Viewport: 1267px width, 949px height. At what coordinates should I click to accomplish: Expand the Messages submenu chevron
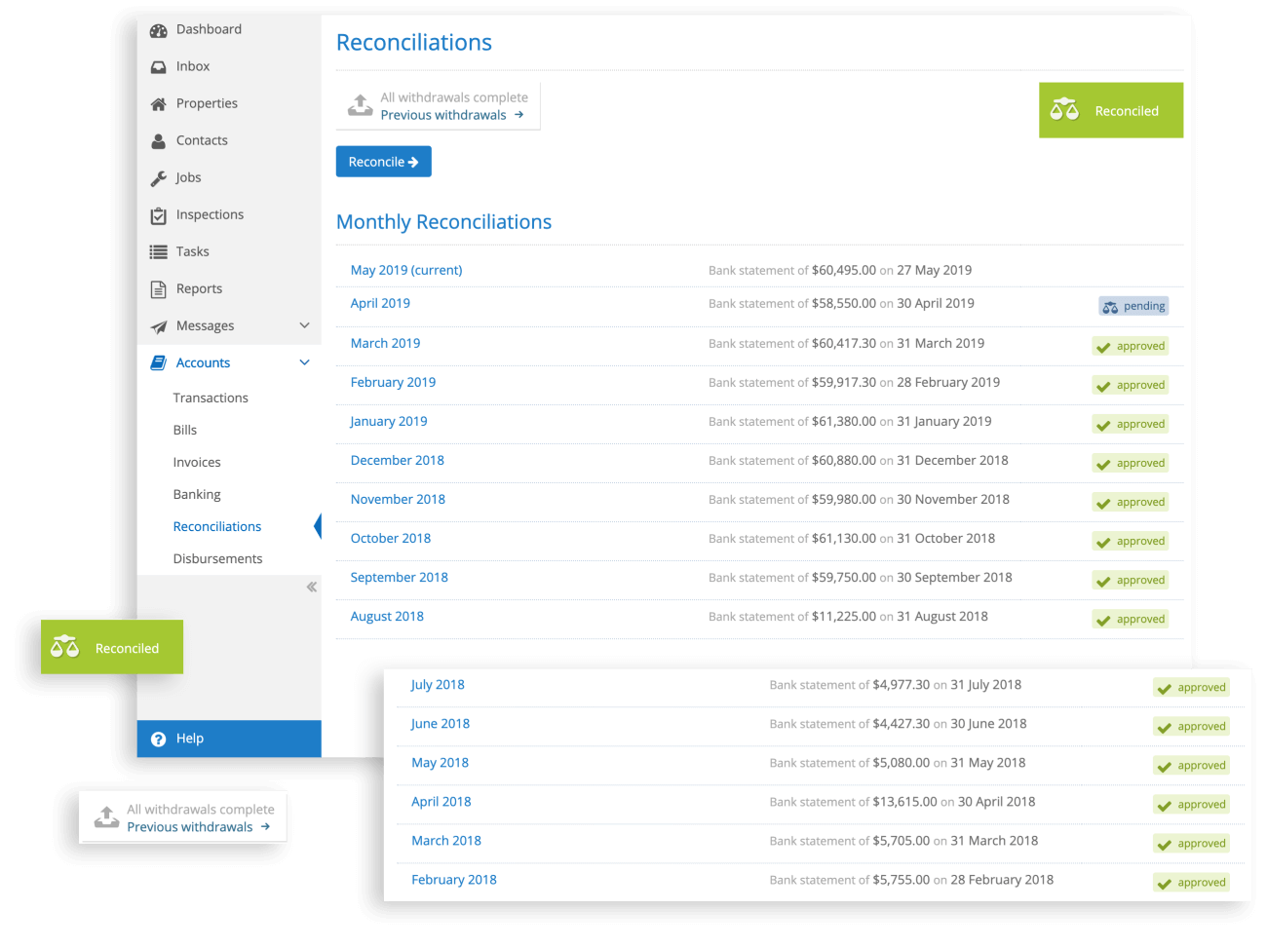(304, 325)
